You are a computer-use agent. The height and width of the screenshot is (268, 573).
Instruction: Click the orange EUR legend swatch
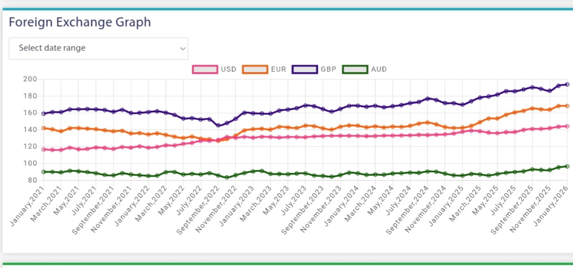coord(255,70)
